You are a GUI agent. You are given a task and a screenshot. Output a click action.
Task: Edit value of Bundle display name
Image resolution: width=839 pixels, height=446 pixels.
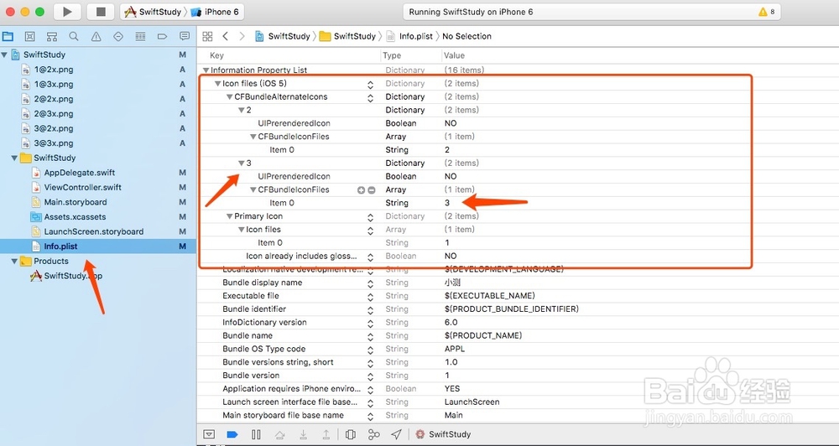tap(452, 283)
